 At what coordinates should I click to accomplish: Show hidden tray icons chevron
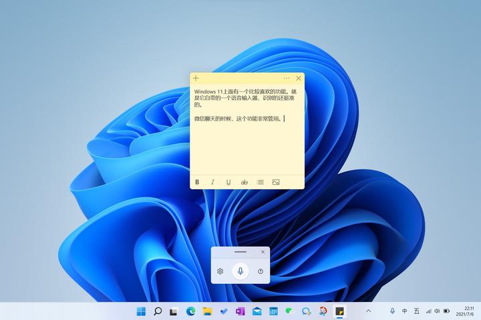point(368,311)
